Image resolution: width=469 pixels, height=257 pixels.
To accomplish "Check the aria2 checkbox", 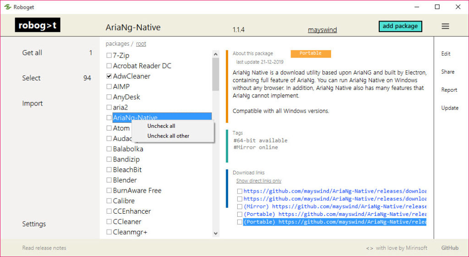I will pos(109,107).
